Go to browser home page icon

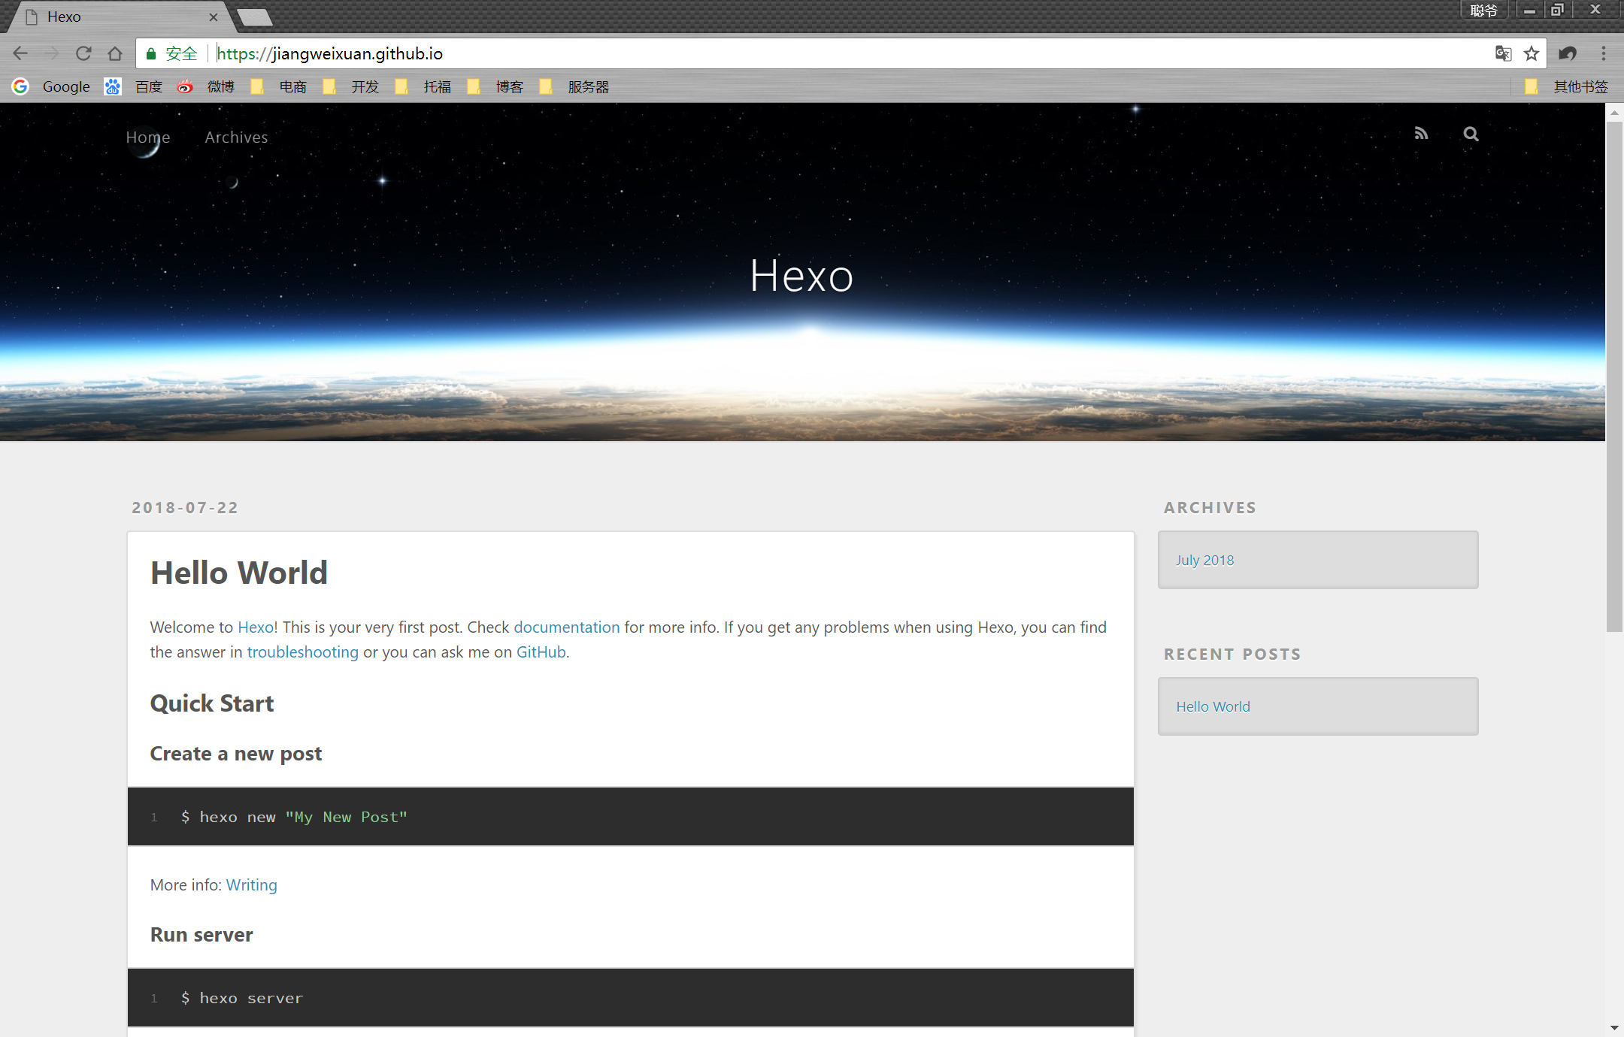point(115,53)
